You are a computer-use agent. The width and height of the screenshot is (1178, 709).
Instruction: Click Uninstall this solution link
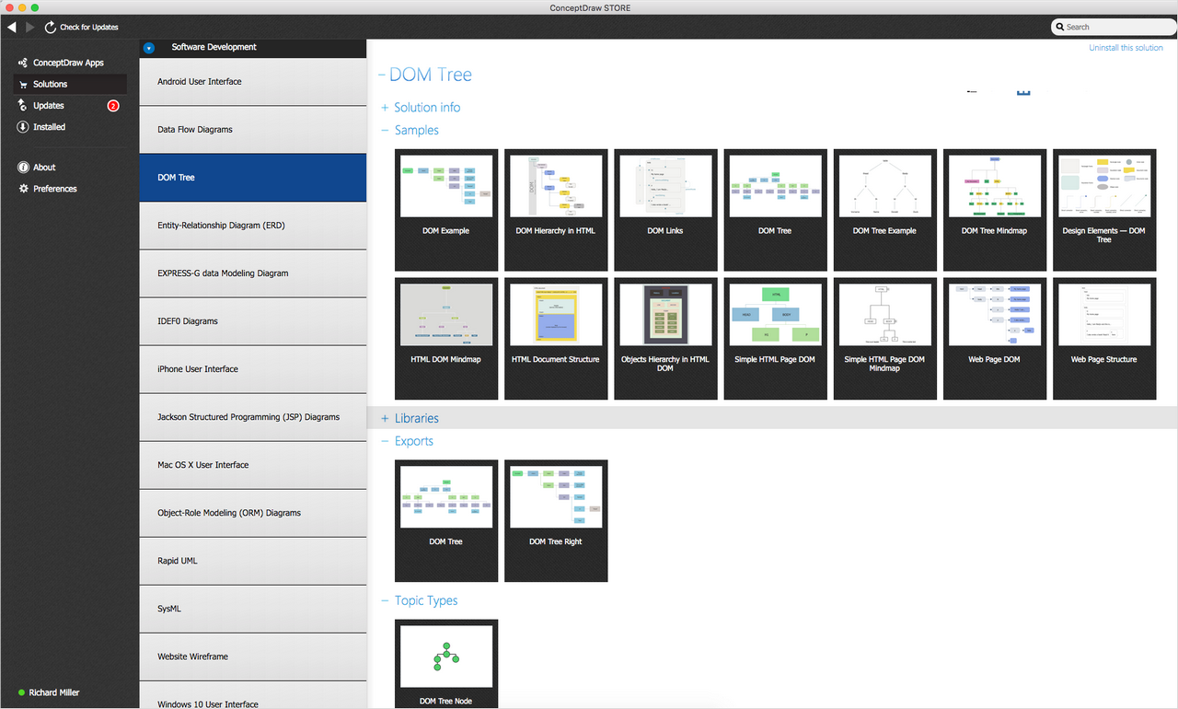point(1126,48)
